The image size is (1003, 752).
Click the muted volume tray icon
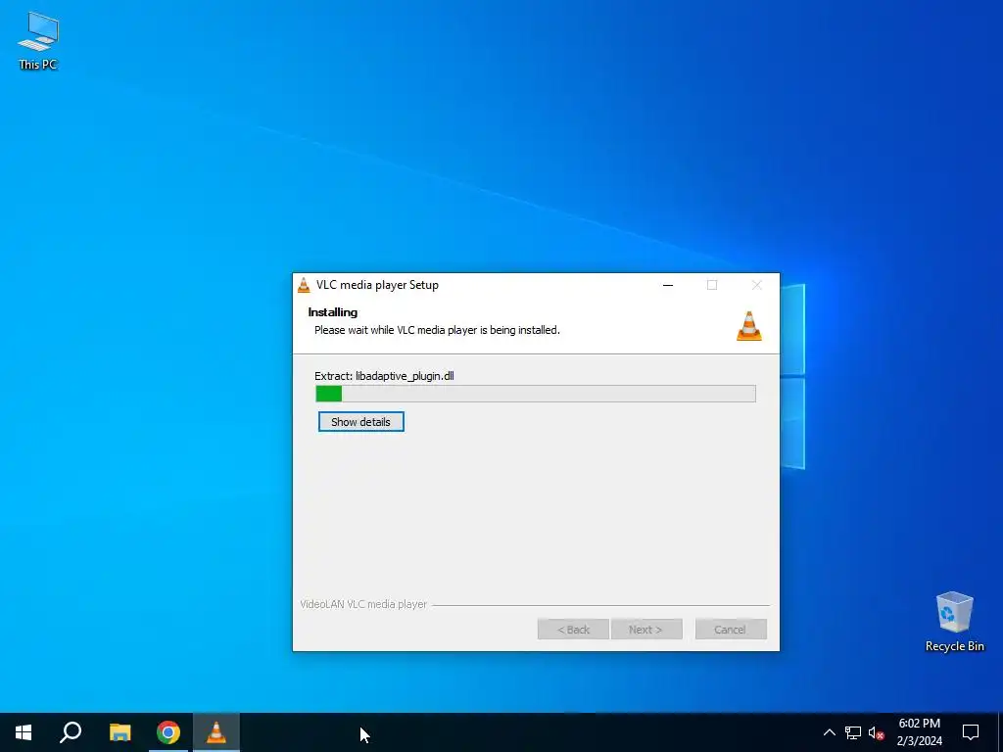pos(876,732)
